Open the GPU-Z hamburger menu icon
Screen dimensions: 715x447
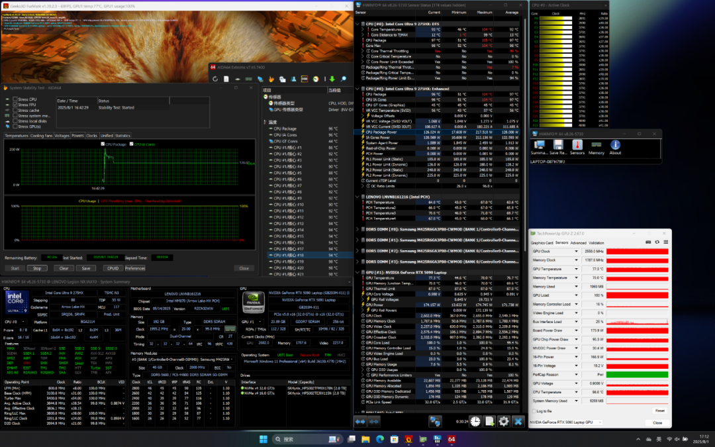666,242
